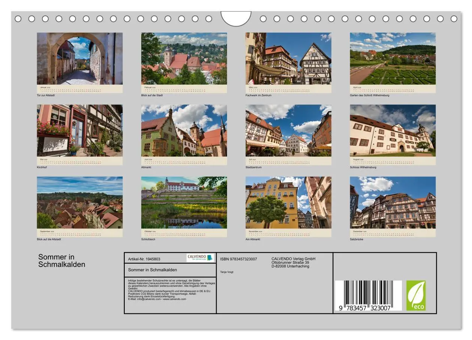
Task: Open the Garten des Schloß Wilhelmsburg photo
Action: coord(393,58)
